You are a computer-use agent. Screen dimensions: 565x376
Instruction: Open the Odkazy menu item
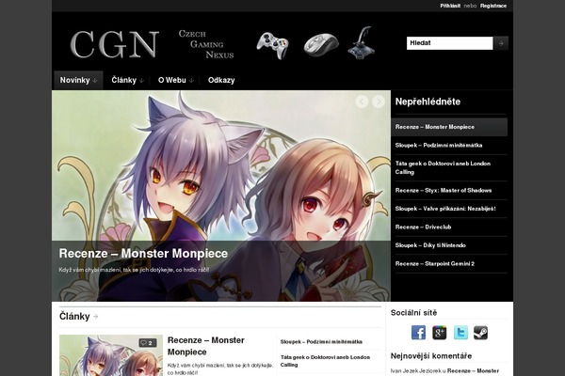point(221,80)
